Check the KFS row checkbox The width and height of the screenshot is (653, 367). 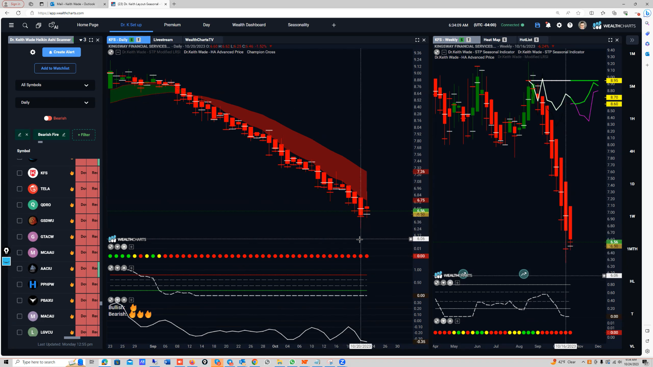pyautogui.click(x=19, y=173)
